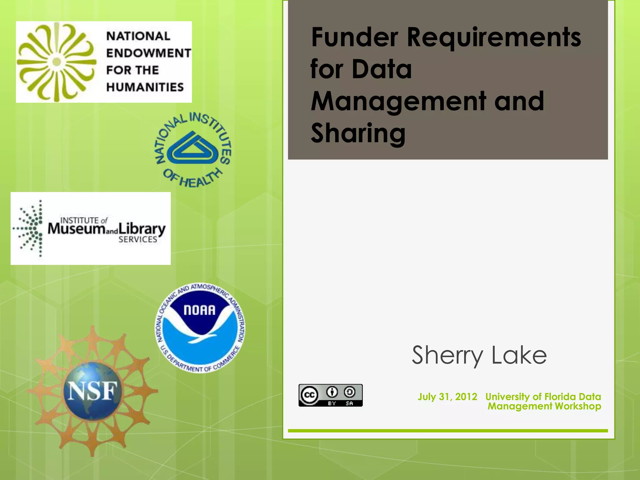Click University of Florida Data Management Workshop text

(x=543, y=401)
